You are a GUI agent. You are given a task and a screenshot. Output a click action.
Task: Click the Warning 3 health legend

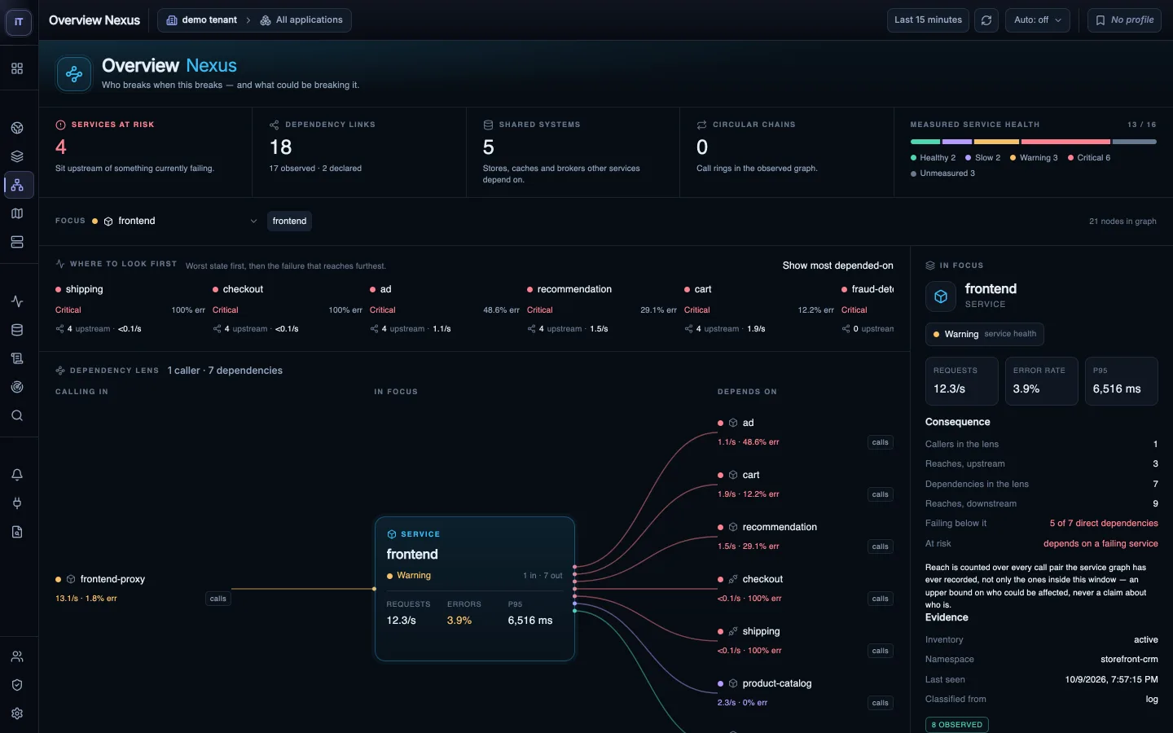click(1034, 158)
